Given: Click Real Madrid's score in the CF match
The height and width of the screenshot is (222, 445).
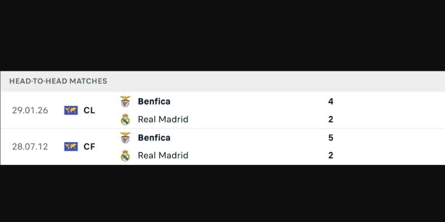Looking at the screenshot, I should (x=331, y=155).
